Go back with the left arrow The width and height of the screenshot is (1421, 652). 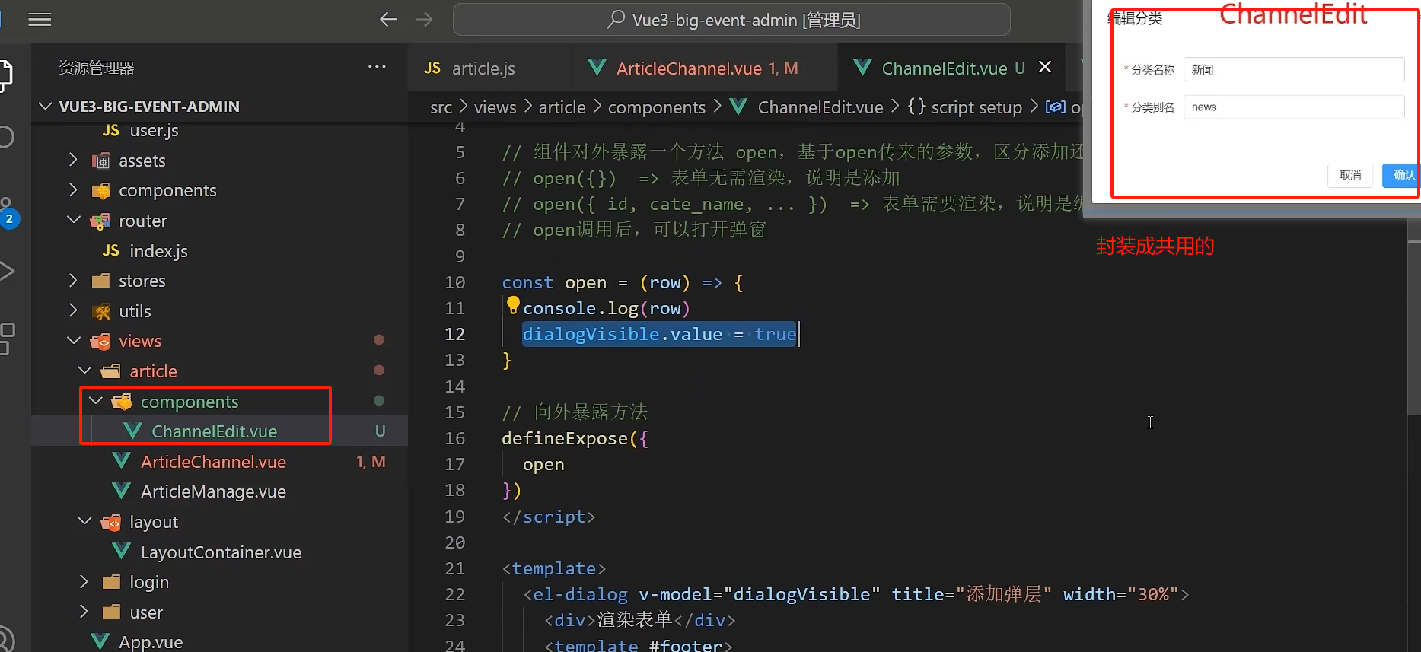(x=388, y=20)
